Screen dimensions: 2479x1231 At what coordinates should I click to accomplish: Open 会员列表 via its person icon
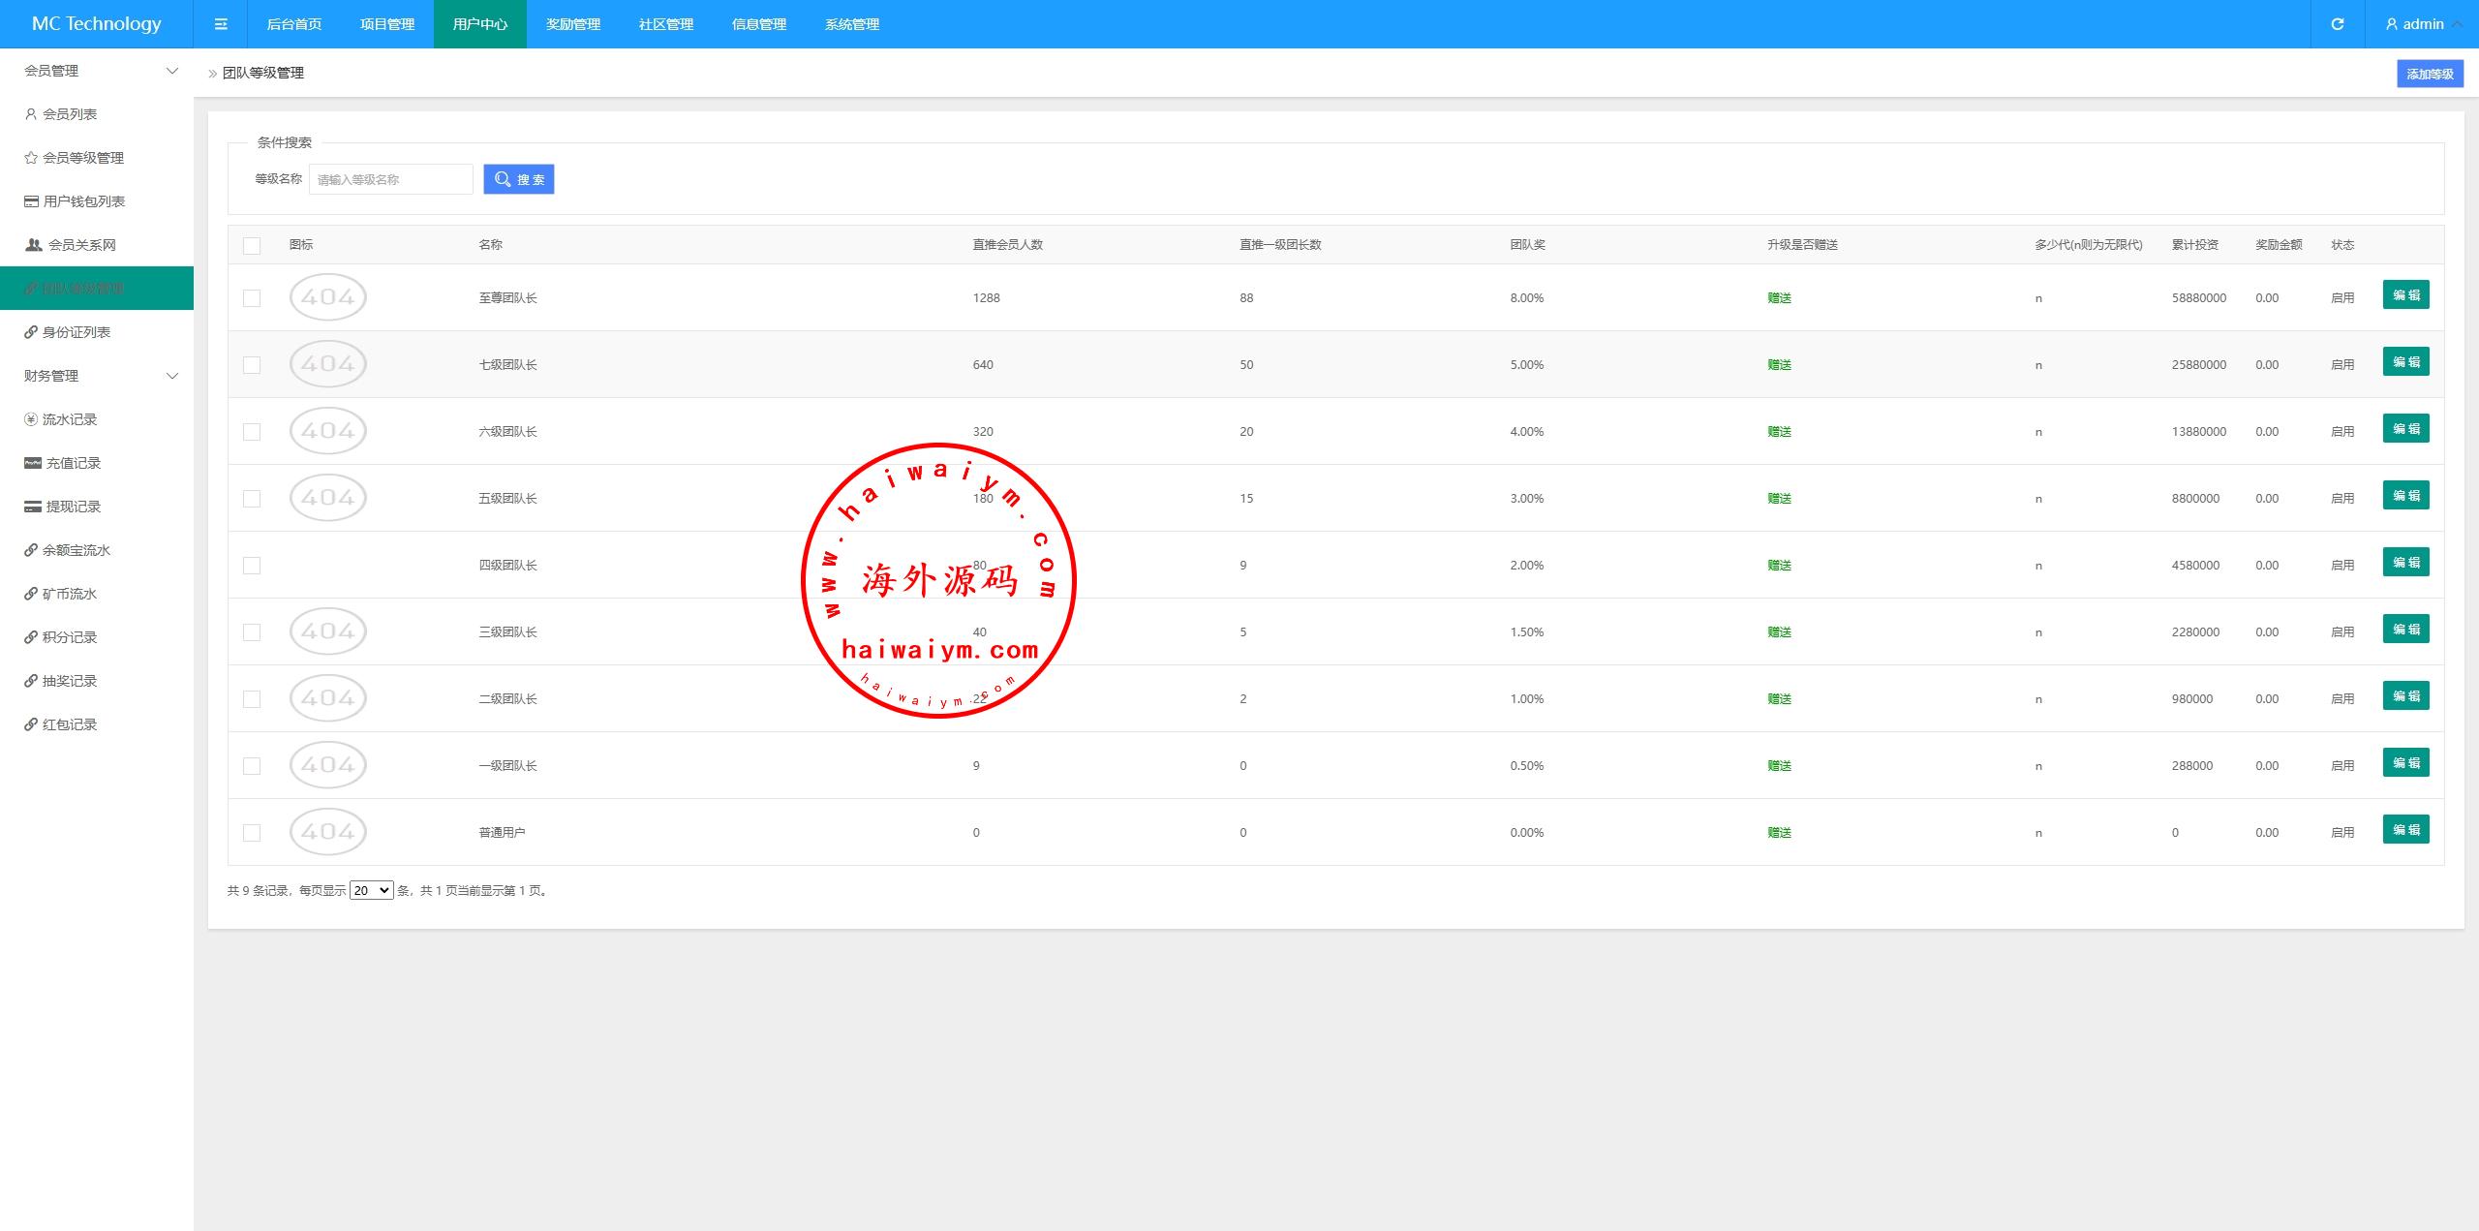pyautogui.click(x=31, y=114)
